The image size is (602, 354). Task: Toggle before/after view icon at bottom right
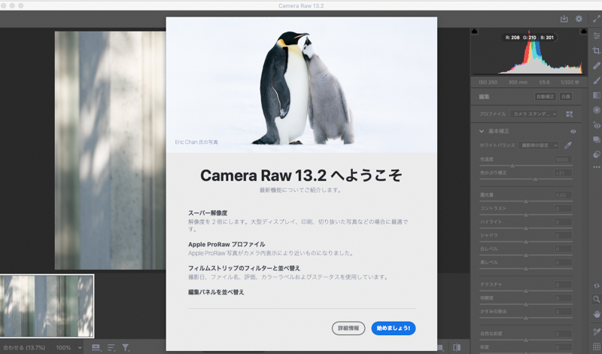tap(457, 347)
